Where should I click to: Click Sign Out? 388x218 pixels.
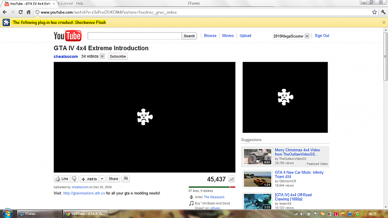pos(322,36)
